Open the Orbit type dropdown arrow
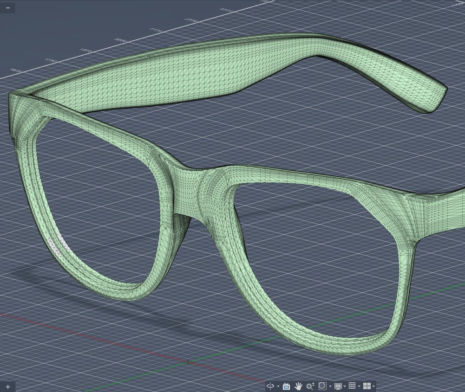The width and height of the screenshot is (465, 392). 278,386
